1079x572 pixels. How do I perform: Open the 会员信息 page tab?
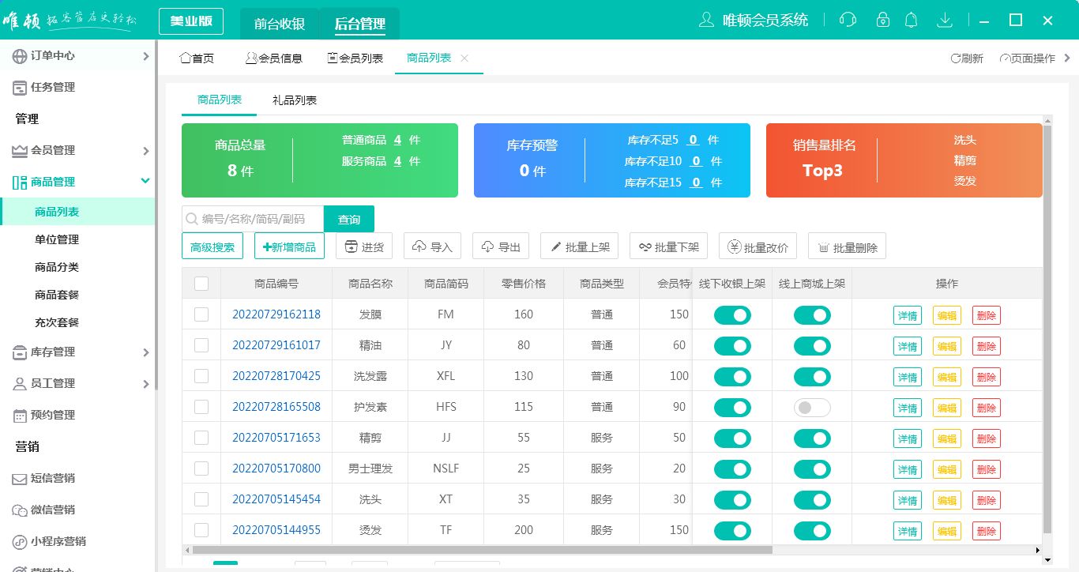274,58
